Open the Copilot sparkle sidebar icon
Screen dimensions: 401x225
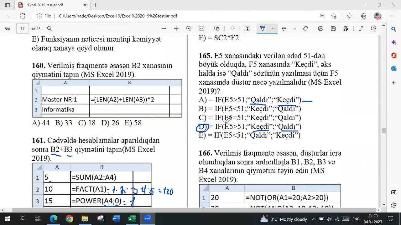tap(394, 42)
